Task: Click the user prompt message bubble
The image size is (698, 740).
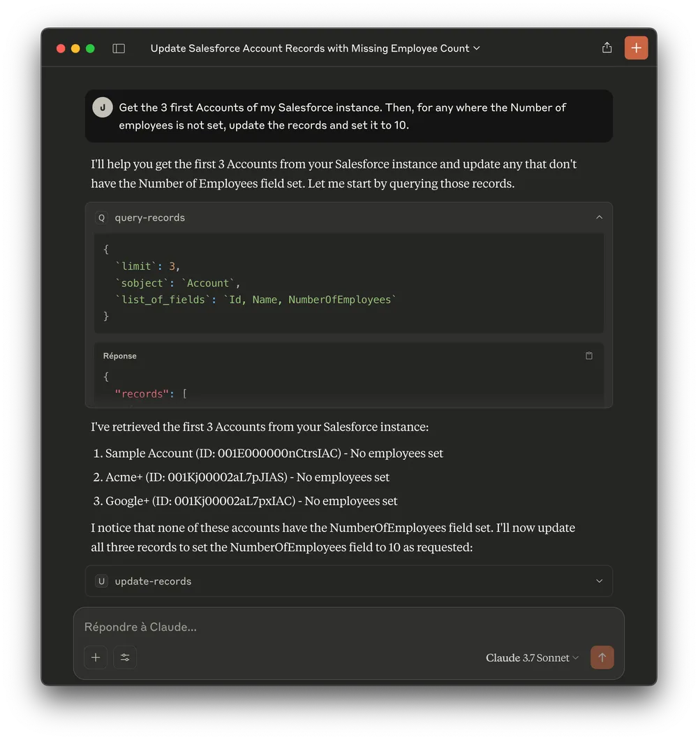Action: (349, 116)
